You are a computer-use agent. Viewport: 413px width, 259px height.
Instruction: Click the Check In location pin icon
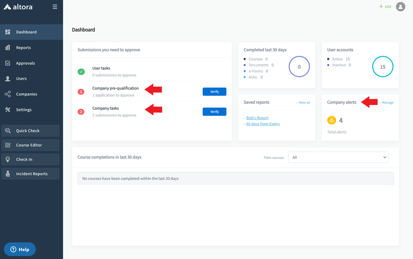[8, 160]
